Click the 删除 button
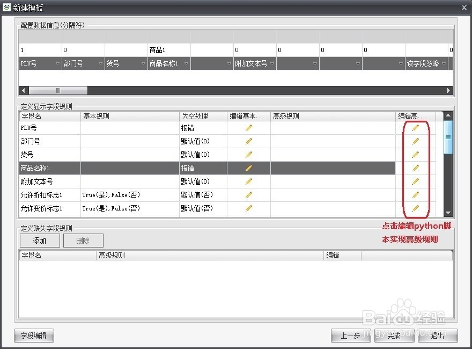The width and height of the screenshot is (472, 349). pyautogui.click(x=83, y=241)
